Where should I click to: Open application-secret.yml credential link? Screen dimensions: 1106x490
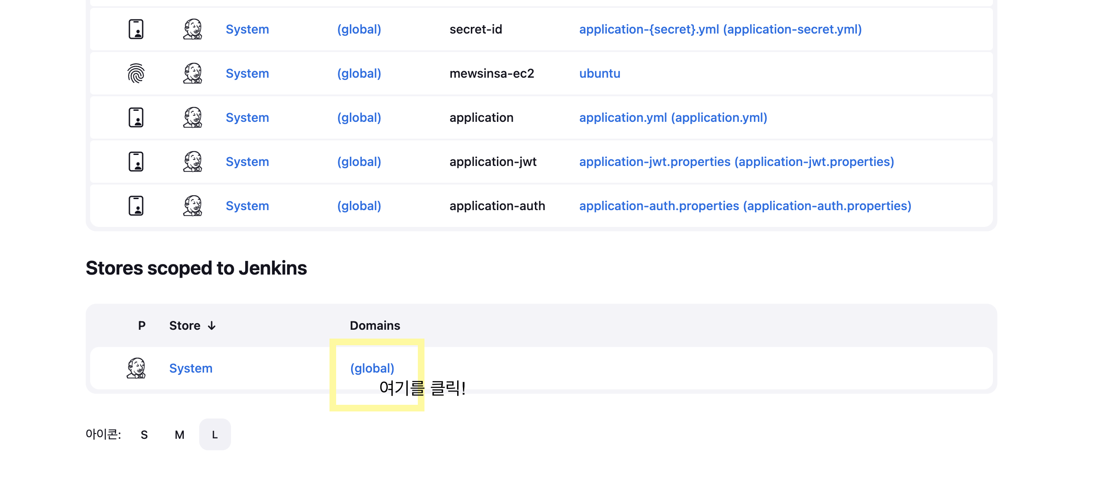[x=720, y=29]
